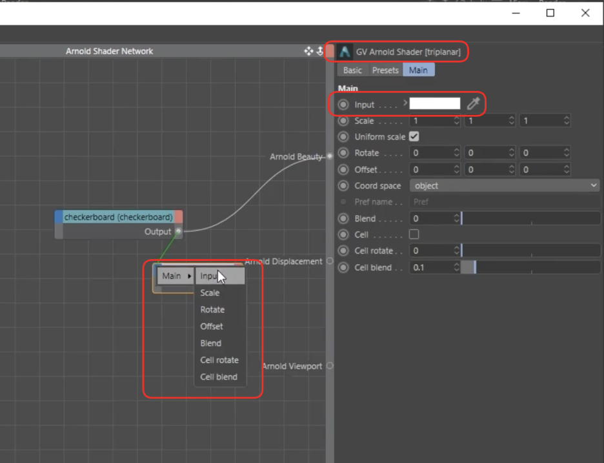
Task: Click the Cell rotate slider bar
Action: coord(531,251)
